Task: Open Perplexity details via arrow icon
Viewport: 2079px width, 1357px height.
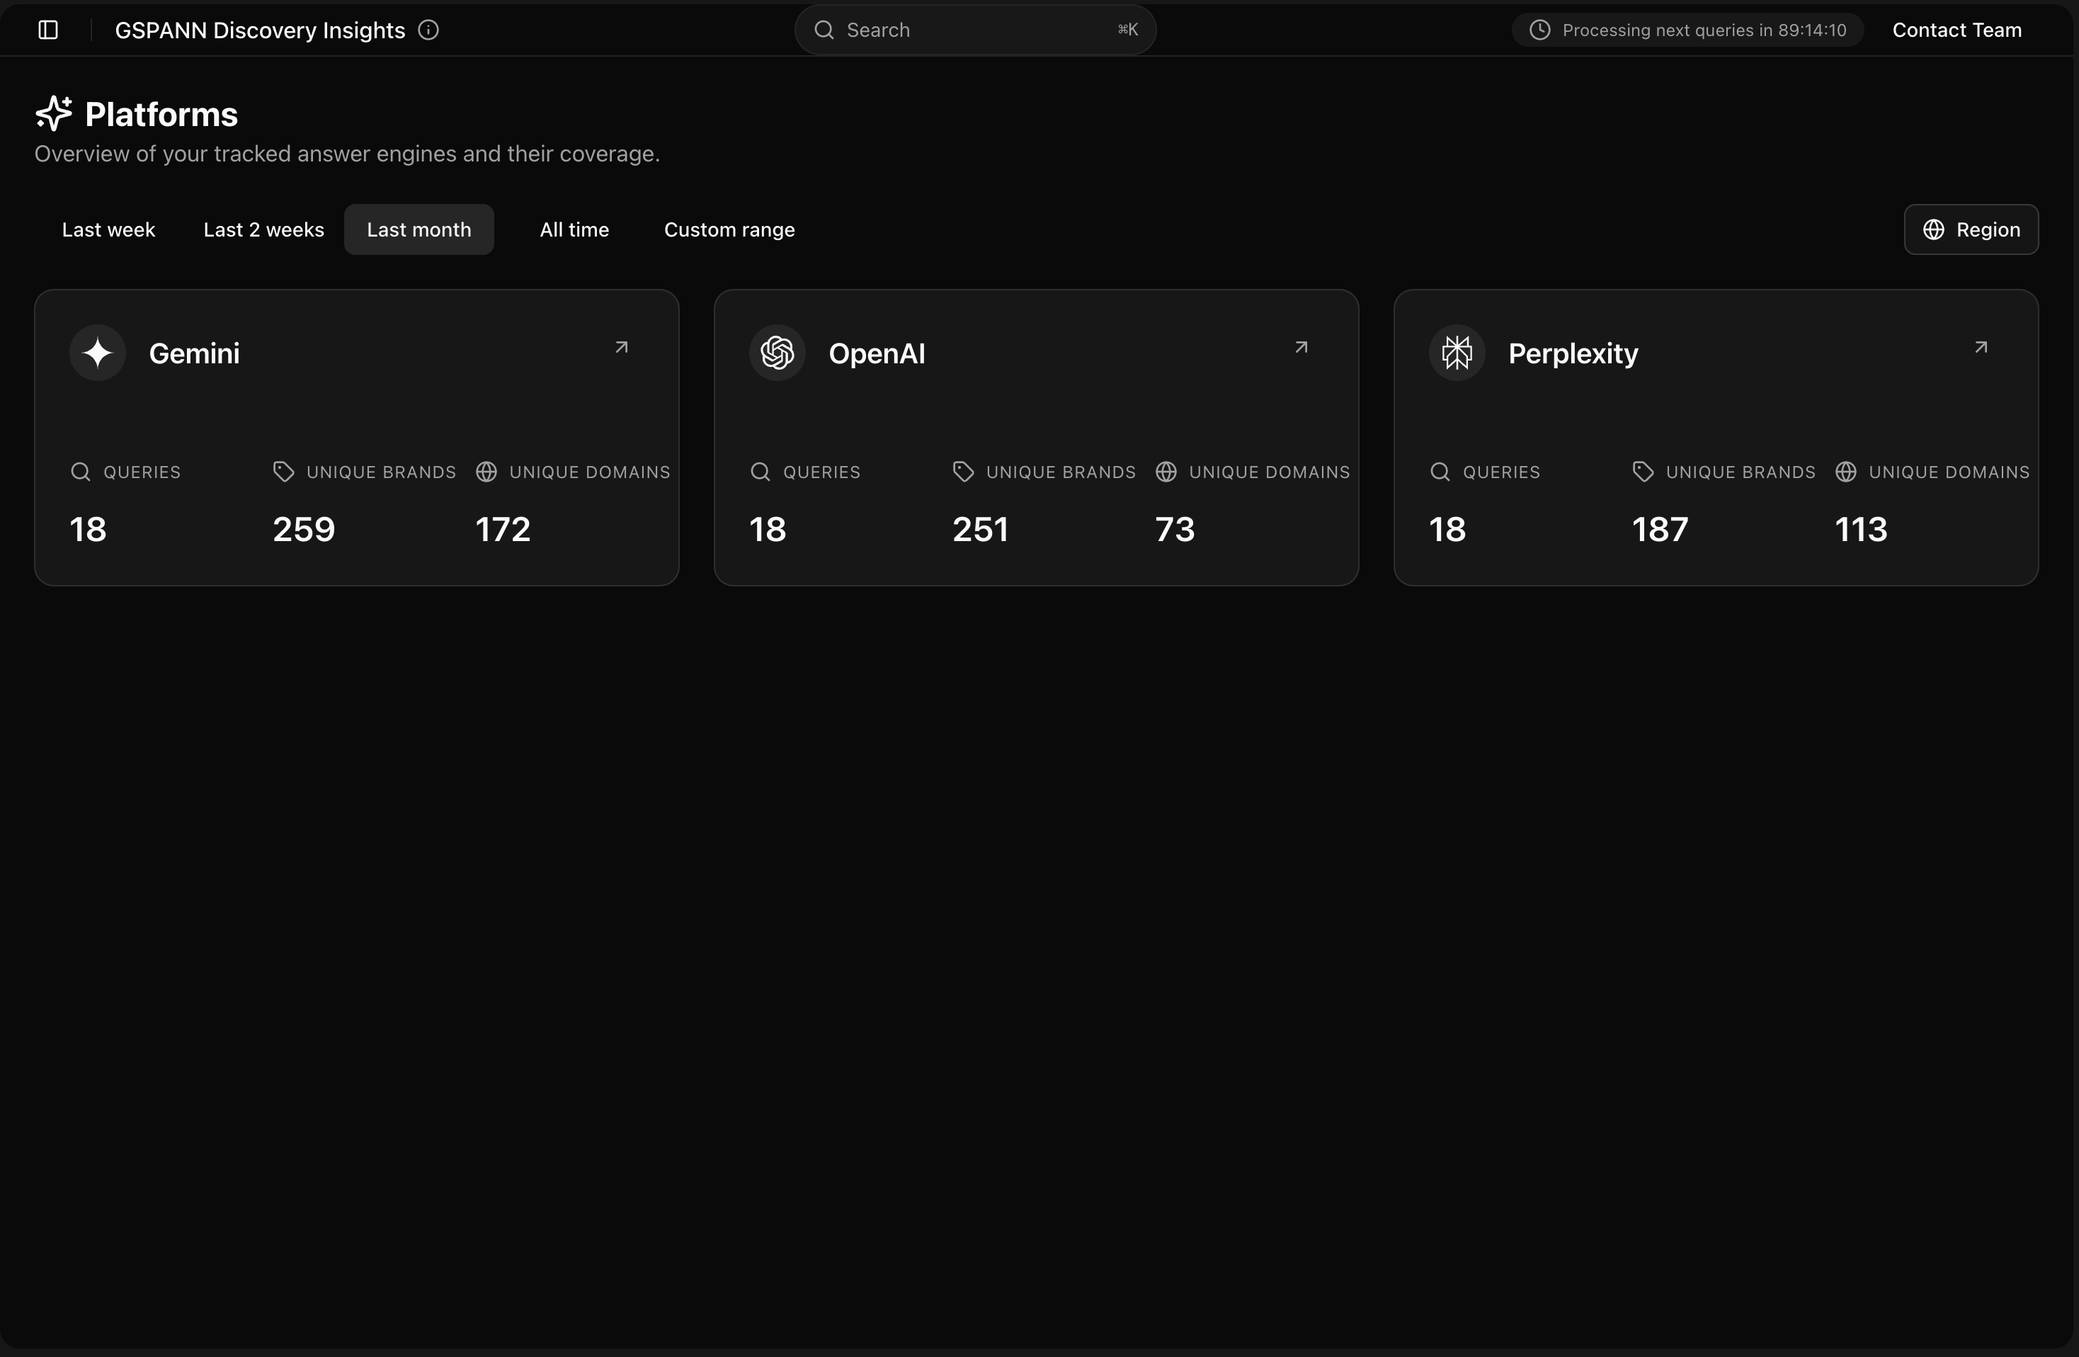Action: [x=1981, y=347]
